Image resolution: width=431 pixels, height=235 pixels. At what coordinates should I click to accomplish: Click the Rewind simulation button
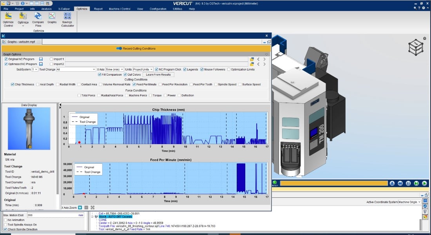tap(400, 183)
